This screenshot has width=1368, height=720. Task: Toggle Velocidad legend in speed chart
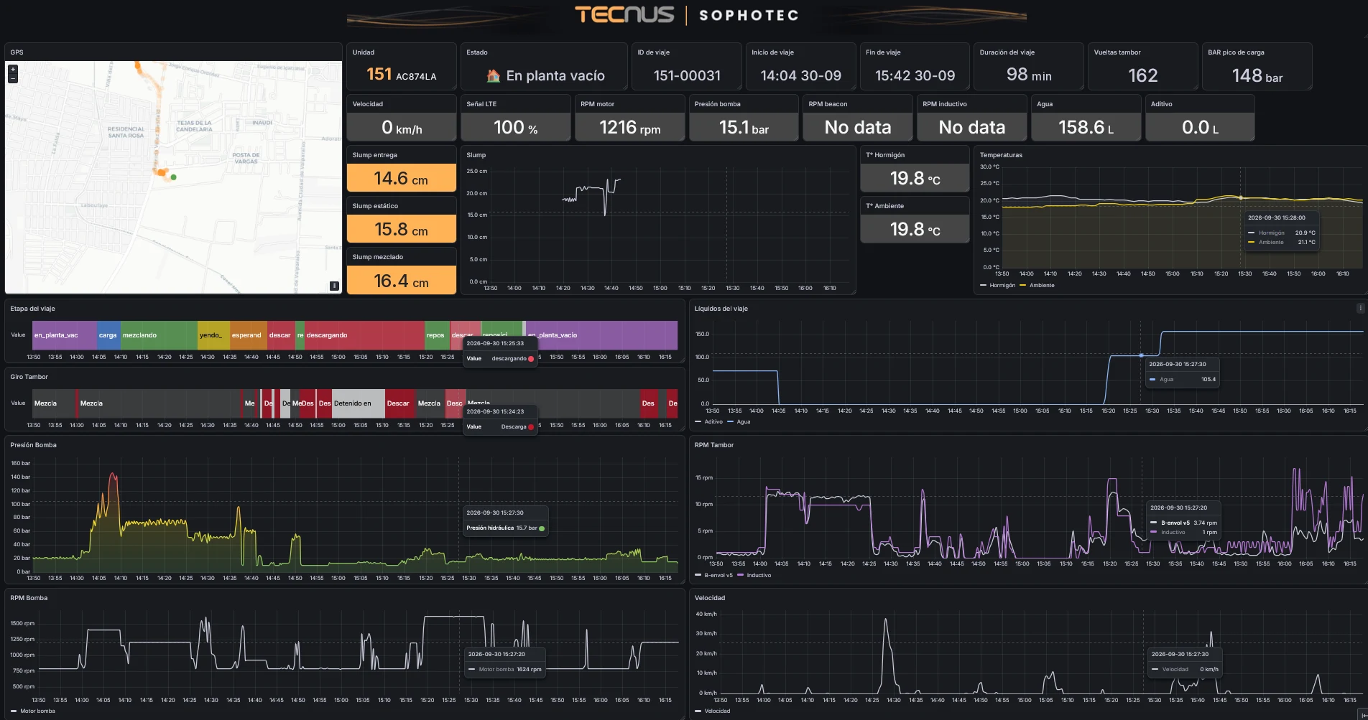tap(713, 711)
